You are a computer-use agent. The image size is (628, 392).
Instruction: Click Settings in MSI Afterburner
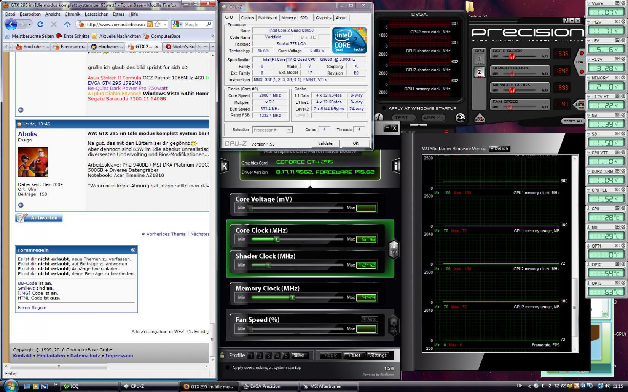[378, 355]
